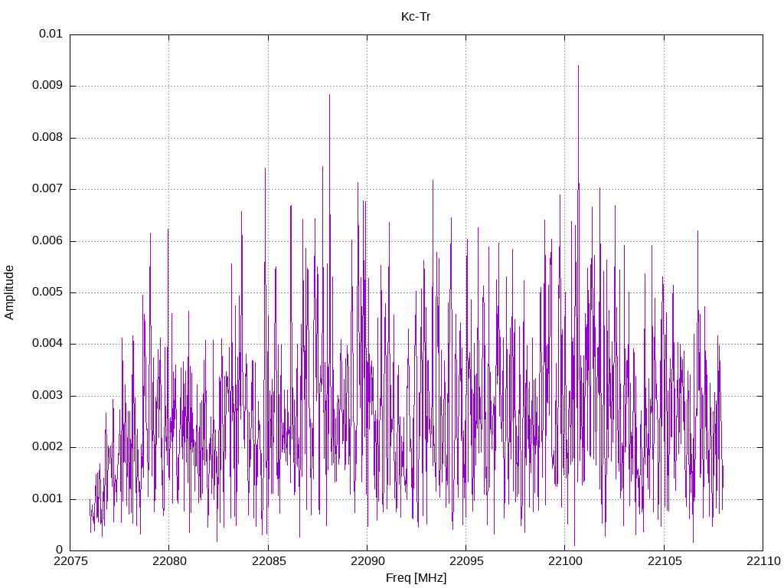
Task: Click y-axis tick label 0.008
Action: point(47,137)
